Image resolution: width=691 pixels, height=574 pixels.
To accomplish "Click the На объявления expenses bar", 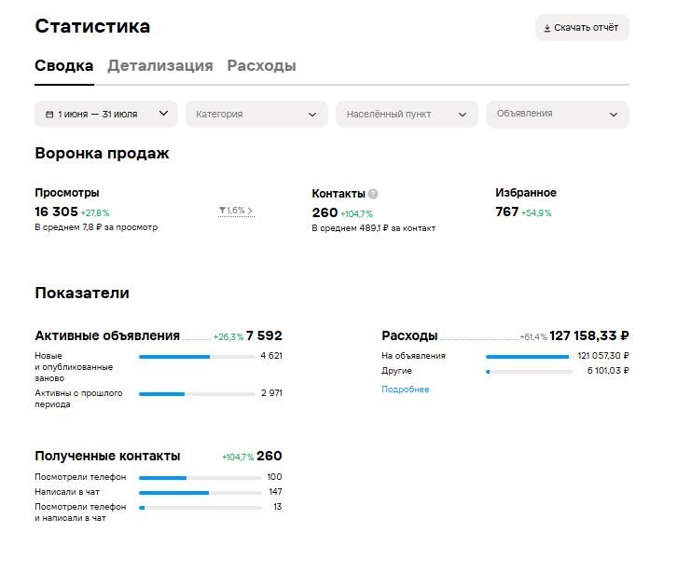I will (x=530, y=357).
